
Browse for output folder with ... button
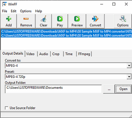[109, 89]
